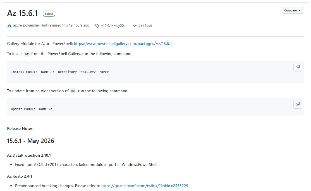Open commit 764fcd9
This screenshot has width=311, height=191.
coord(145,26)
